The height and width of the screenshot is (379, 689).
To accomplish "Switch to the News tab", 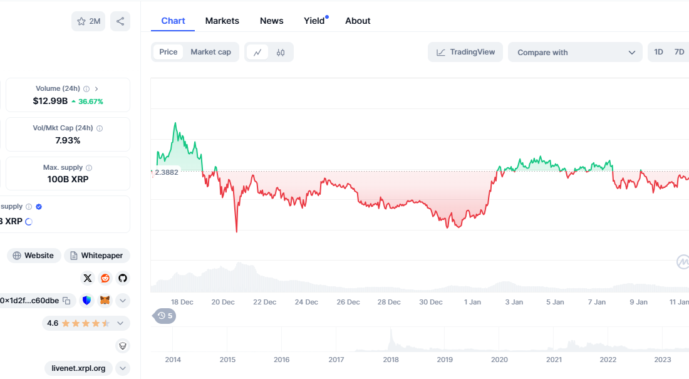I will pyautogui.click(x=272, y=21).
